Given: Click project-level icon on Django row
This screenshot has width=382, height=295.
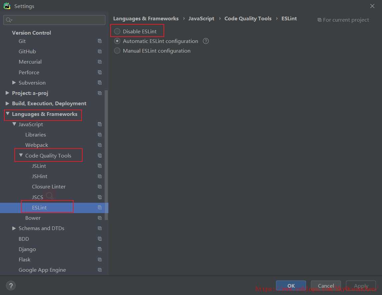Looking at the screenshot, I should (x=100, y=249).
